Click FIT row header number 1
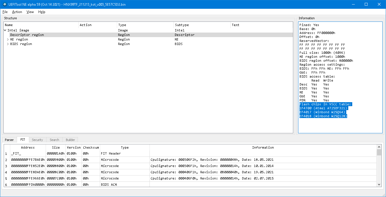The height and width of the screenshot is (197, 386). pos(7,153)
